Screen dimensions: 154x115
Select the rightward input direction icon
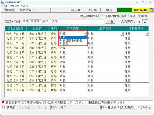(145, 22)
